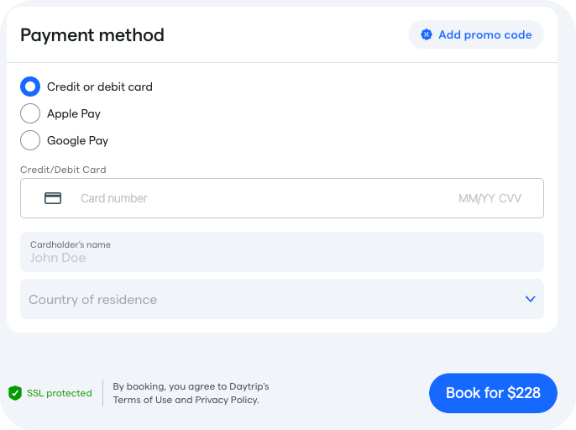Click the credit card icon in card field
The width and height of the screenshot is (576, 430).
point(53,198)
